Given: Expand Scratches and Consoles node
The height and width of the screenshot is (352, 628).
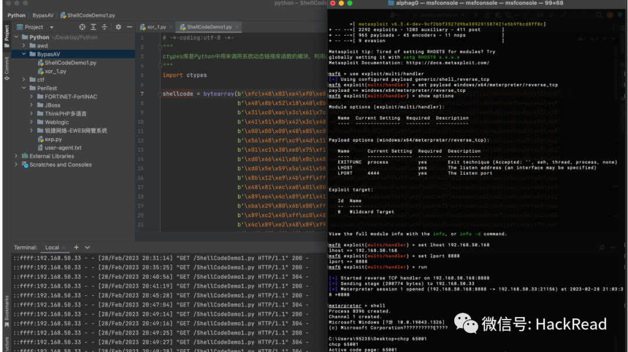Looking at the screenshot, I should pyautogui.click(x=16, y=164).
